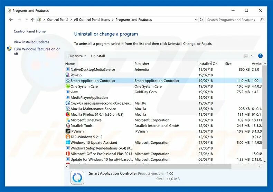The image size is (273, 192).
Task: Click the Powzip program icon
Action: pos(68,75)
